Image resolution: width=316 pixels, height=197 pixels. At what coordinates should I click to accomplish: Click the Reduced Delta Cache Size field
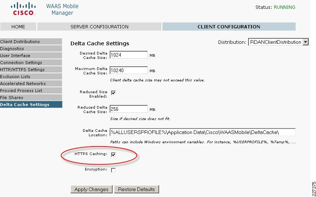128,109
